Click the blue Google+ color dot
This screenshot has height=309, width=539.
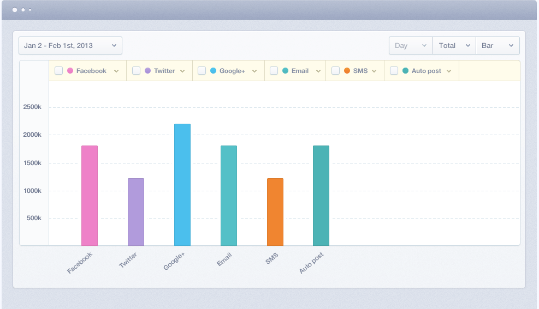pyautogui.click(x=213, y=71)
